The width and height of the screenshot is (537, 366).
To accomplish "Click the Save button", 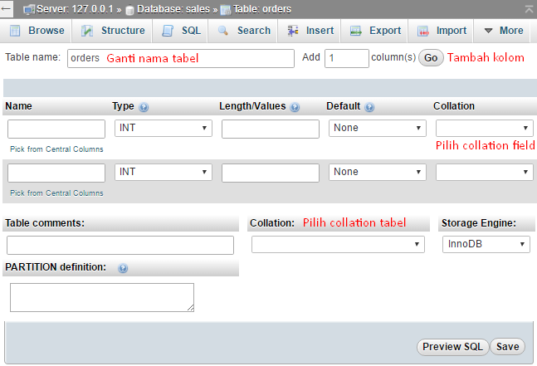I will point(508,347).
